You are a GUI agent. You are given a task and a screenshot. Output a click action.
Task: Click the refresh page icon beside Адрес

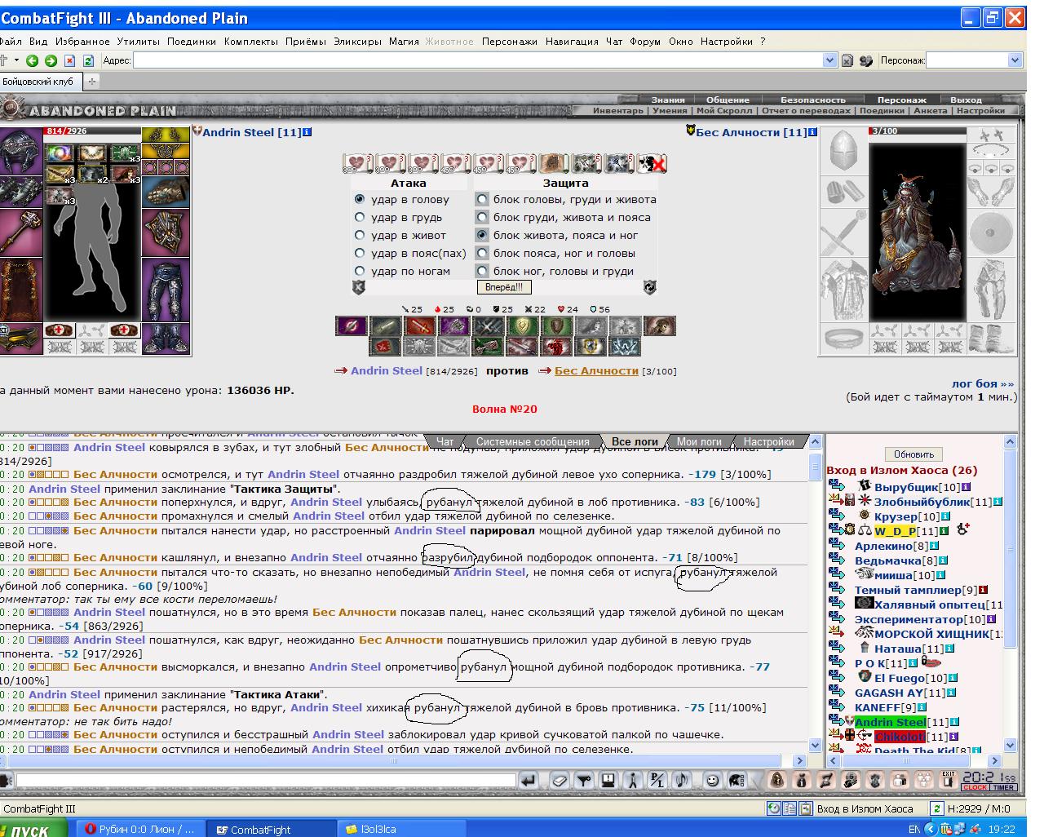[x=88, y=60]
